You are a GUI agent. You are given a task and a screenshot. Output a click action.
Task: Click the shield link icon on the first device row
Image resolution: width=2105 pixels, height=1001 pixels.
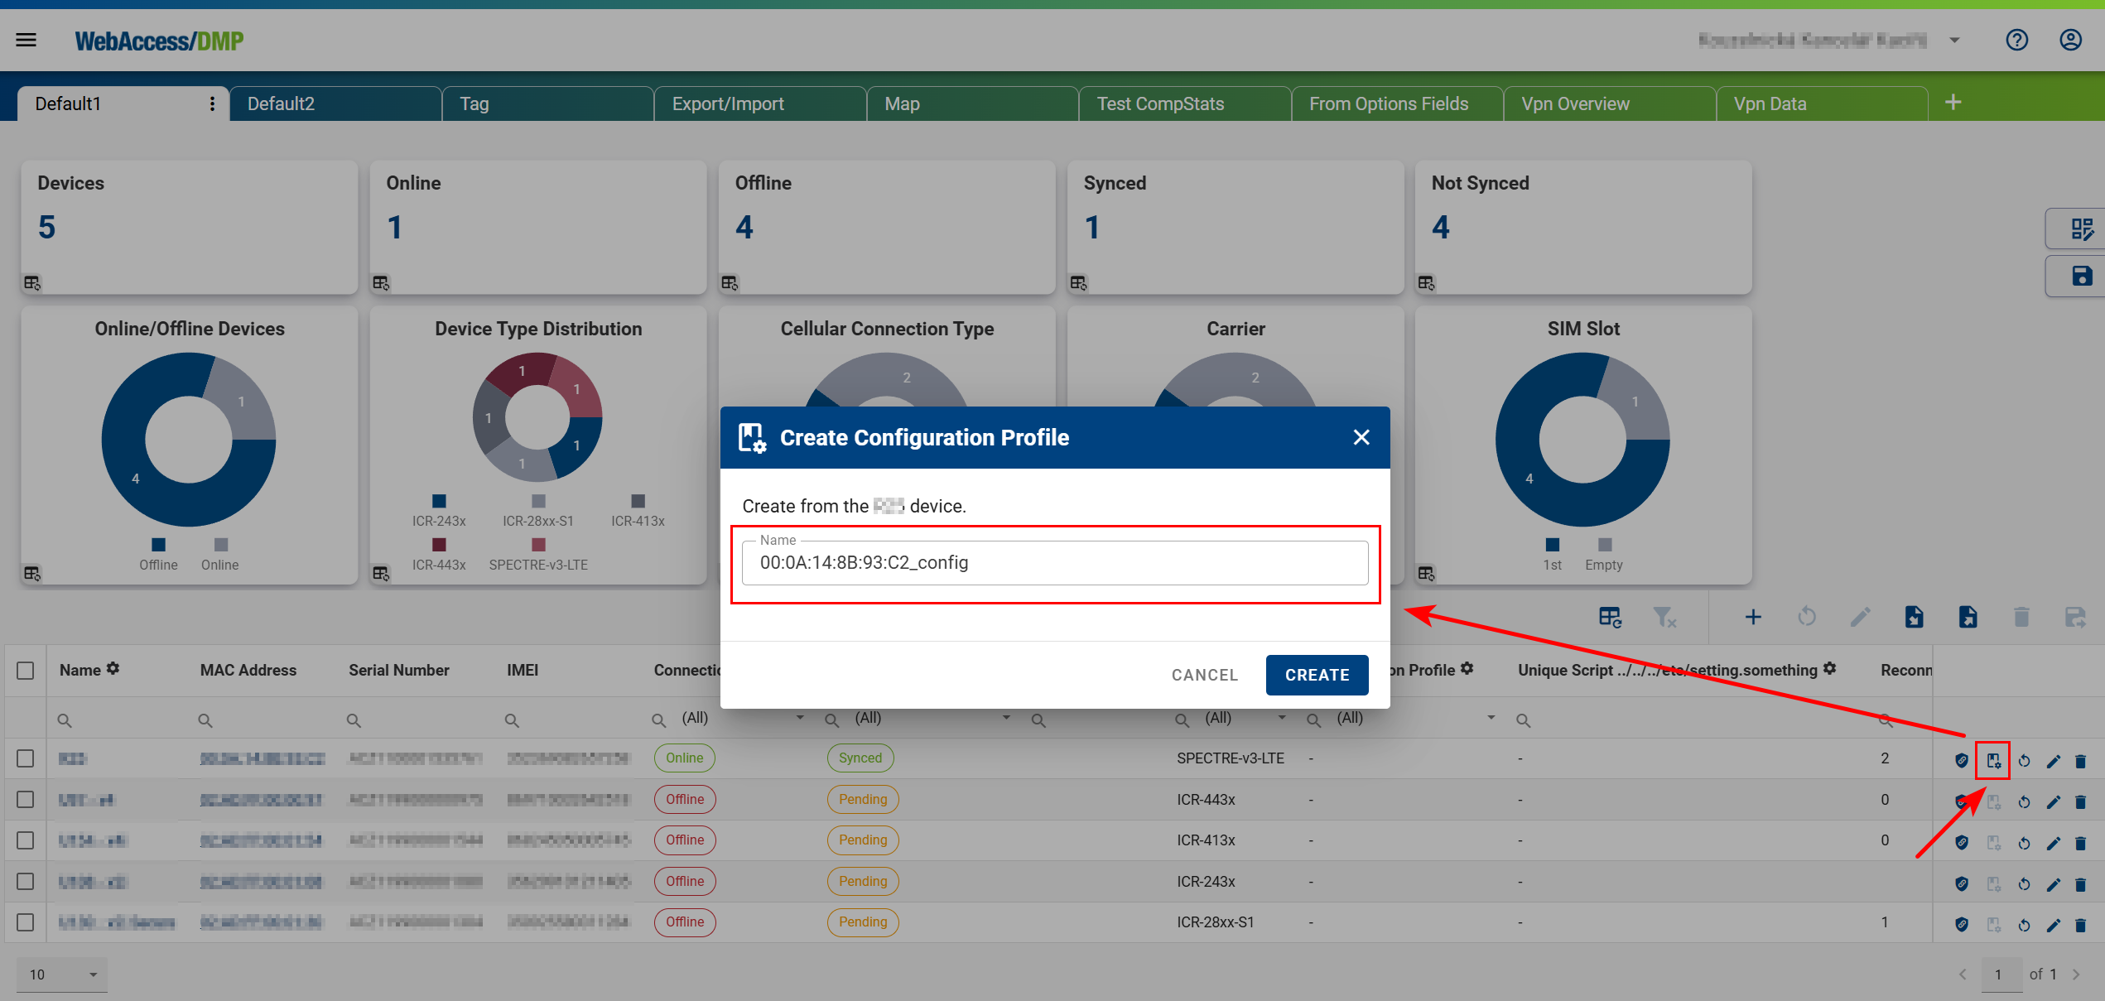tap(1962, 758)
